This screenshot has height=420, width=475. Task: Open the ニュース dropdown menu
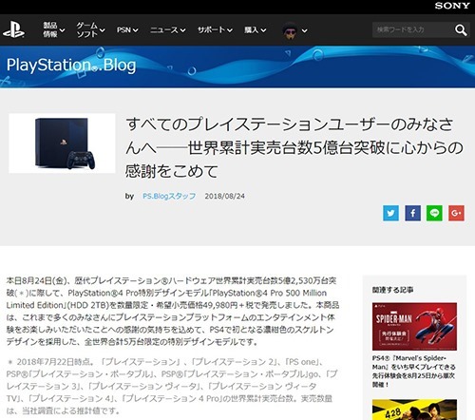tap(167, 30)
